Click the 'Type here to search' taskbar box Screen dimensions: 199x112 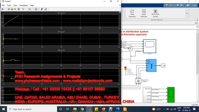(32, 109)
